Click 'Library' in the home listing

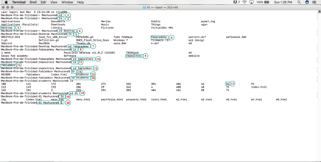click(x=57, y=28)
